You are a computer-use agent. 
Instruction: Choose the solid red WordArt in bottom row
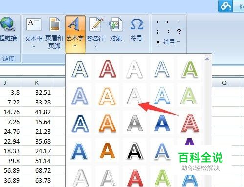(x=135, y=178)
